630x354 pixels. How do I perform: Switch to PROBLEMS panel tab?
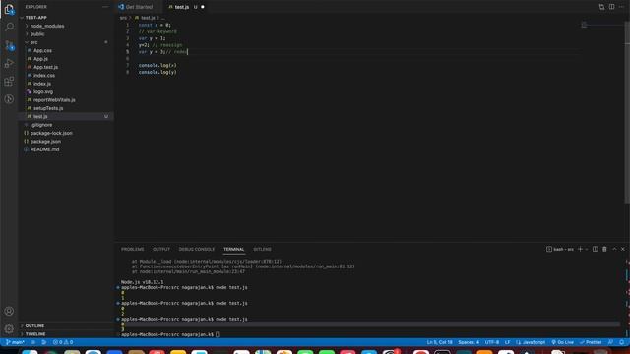tap(132, 249)
